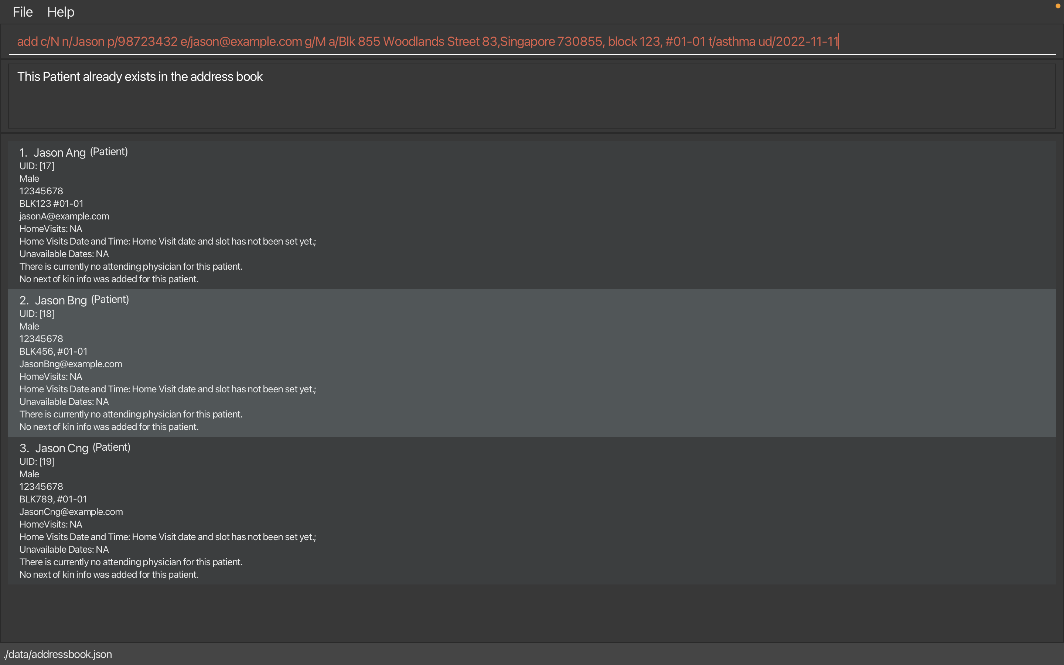This screenshot has height=665, width=1064.
Task: Click JasonCng@example.com email text
Action: [71, 512]
